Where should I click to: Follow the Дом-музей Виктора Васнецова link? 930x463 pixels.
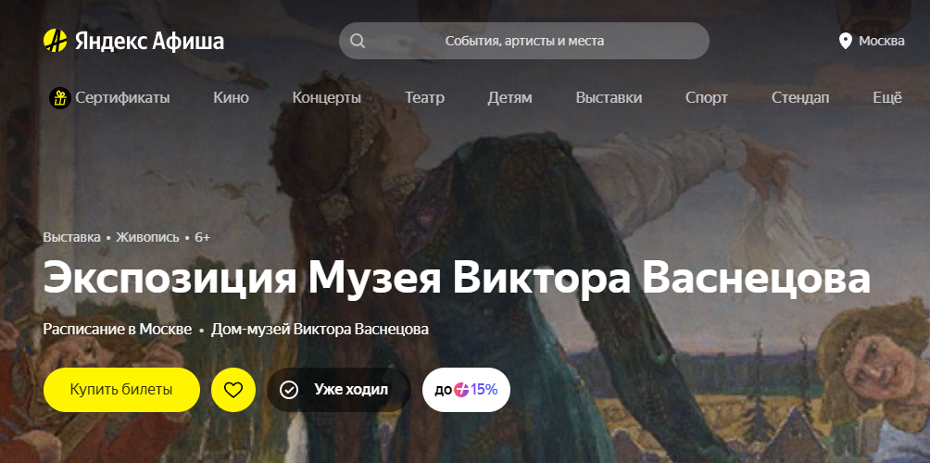pos(320,329)
